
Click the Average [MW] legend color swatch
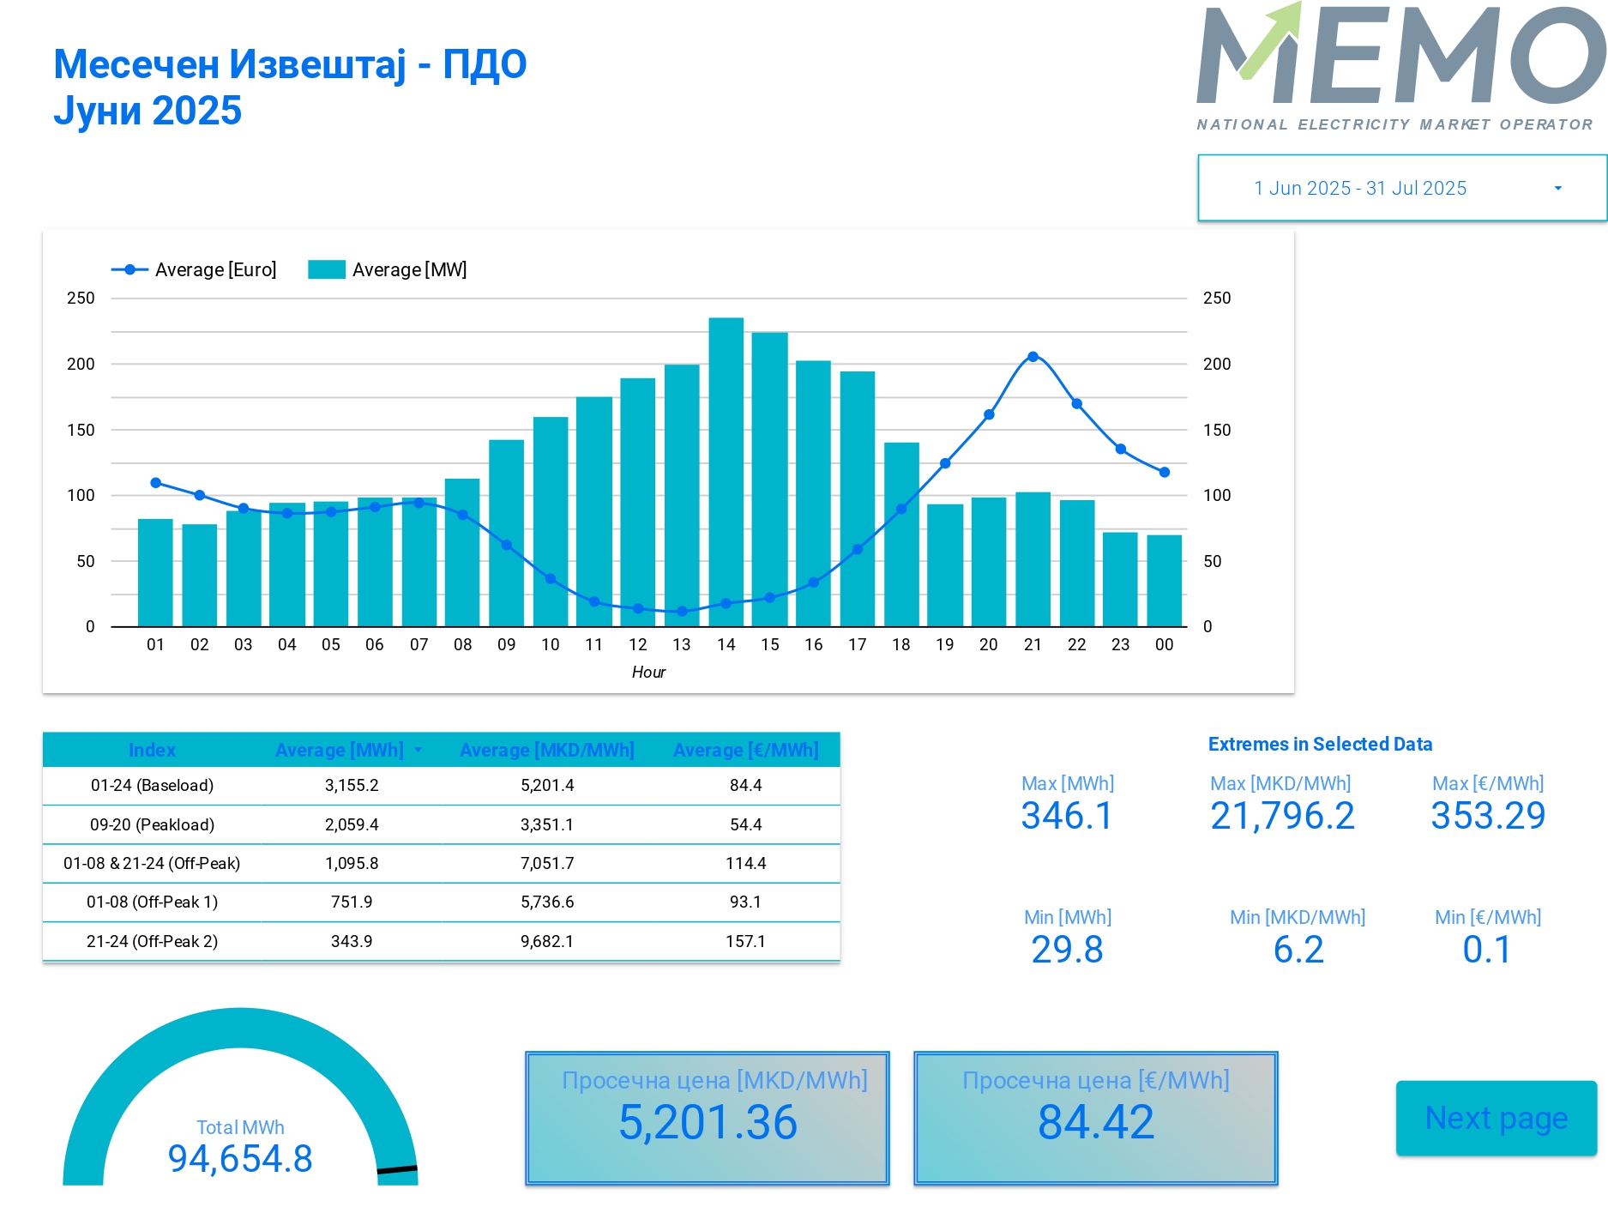click(326, 269)
